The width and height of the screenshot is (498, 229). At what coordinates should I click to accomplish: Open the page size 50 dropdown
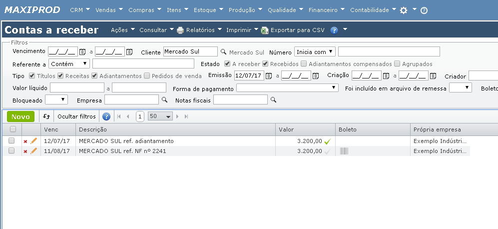(x=160, y=116)
